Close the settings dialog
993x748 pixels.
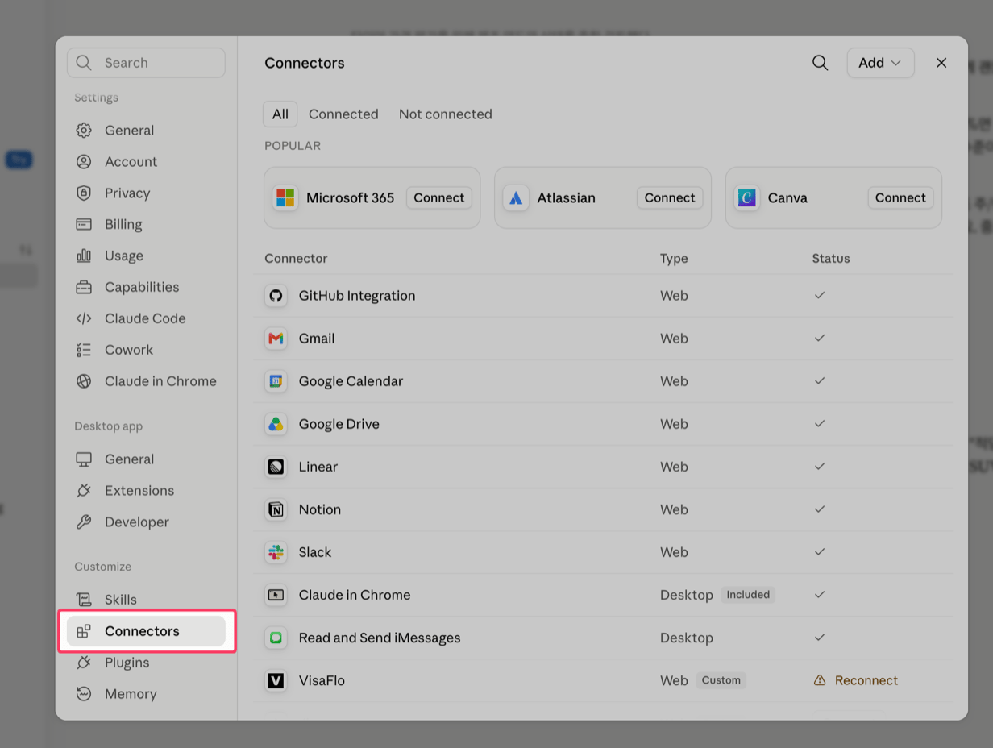click(941, 63)
